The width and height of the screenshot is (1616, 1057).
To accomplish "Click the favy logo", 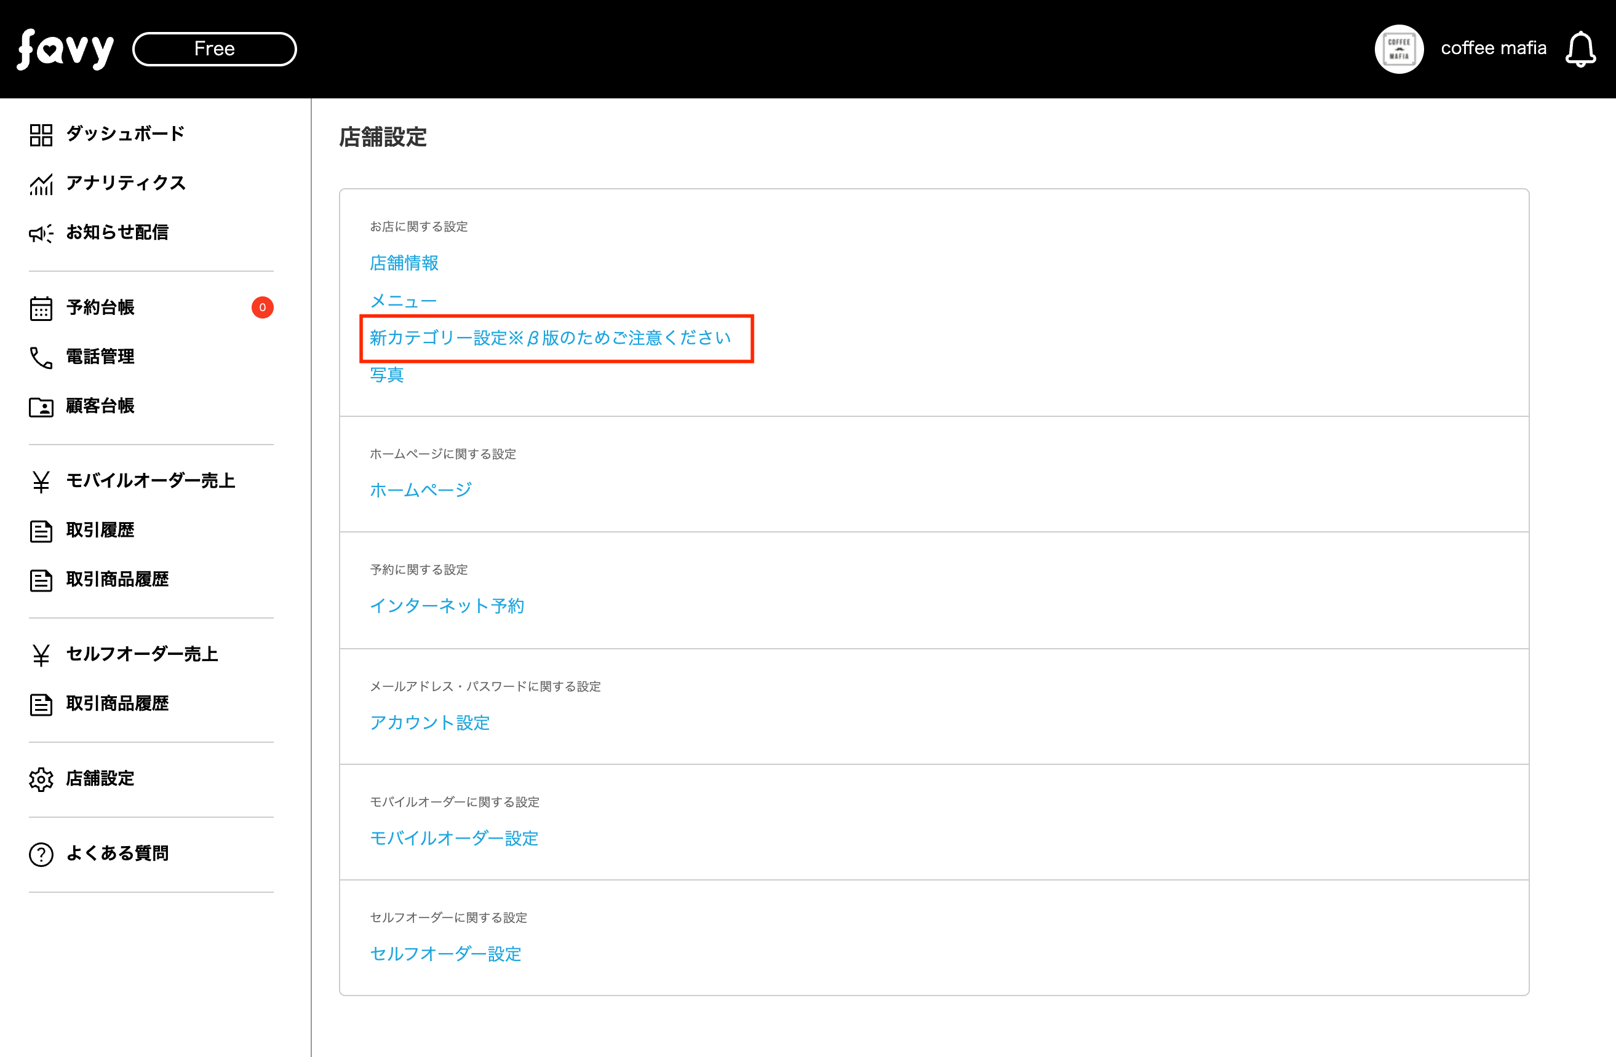I will [x=65, y=49].
